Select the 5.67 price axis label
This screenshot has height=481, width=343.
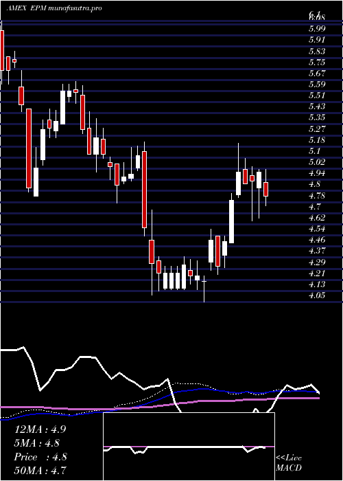[317, 74]
